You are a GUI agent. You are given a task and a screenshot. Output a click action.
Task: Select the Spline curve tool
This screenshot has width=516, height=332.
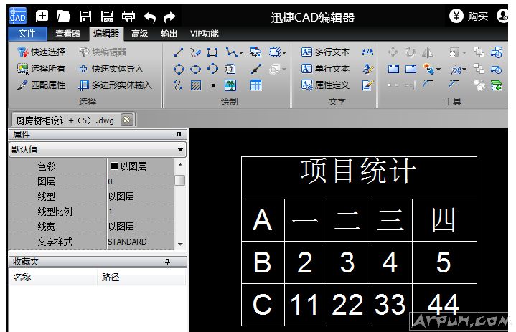(x=178, y=85)
